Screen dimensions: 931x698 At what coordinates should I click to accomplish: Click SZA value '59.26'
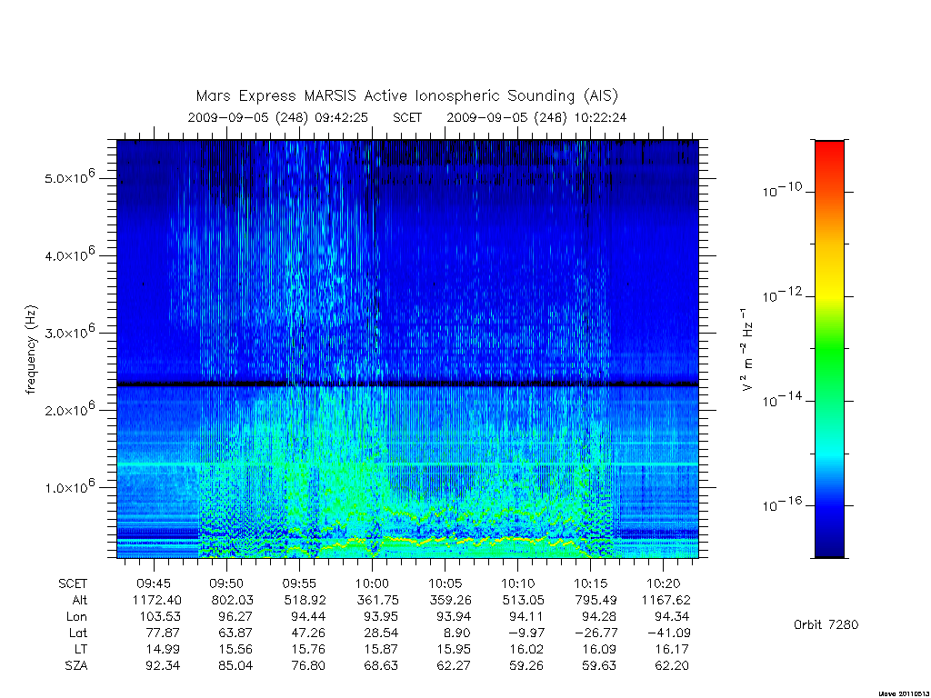pos(526,666)
